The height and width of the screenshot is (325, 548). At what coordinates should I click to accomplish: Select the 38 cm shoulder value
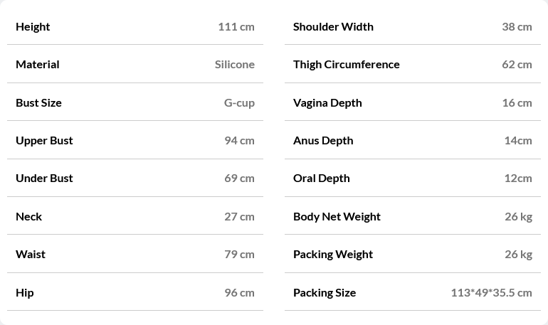[x=517, y=26]
